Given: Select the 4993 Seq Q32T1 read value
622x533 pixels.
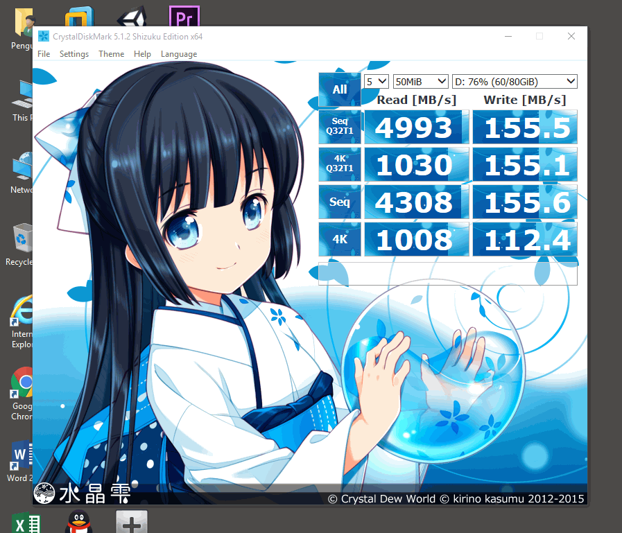Looking at the screenshot, I should (x=417, y=127).
